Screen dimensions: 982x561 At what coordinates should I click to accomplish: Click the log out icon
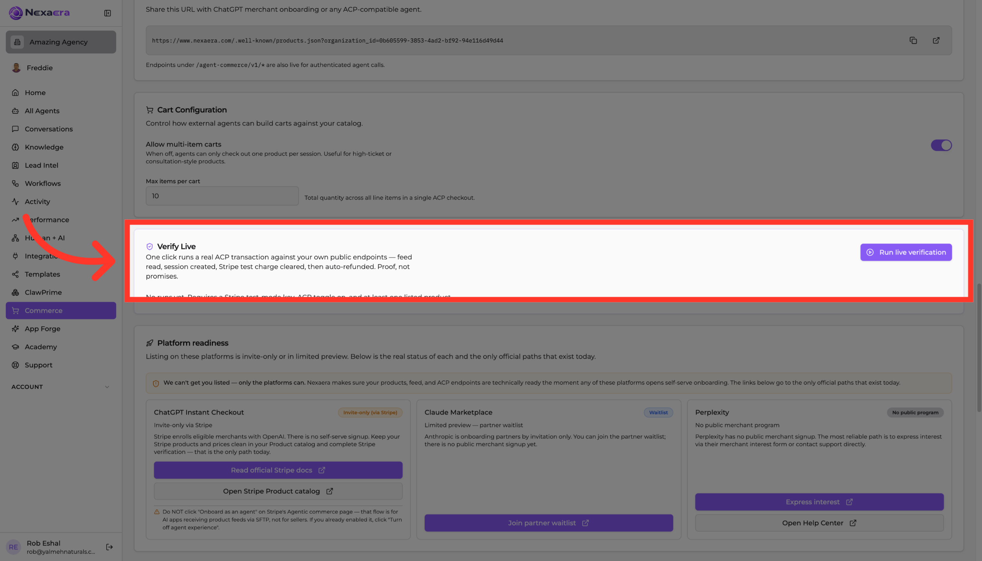(x=110, y=547)
